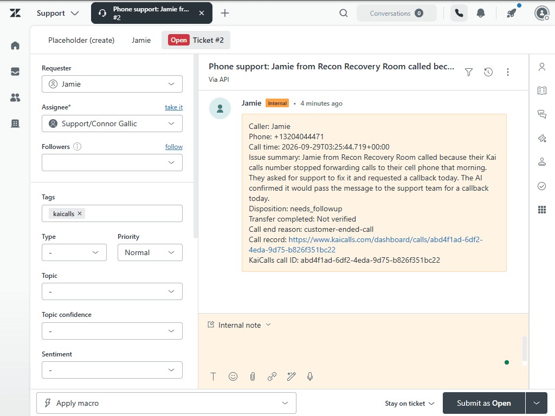The height and width of the screenshot is (416, 555).
Task: Open the Knowledge book icon
Action: tap(541, 90)
